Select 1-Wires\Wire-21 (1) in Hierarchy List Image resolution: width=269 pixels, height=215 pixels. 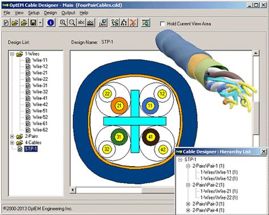219,191
